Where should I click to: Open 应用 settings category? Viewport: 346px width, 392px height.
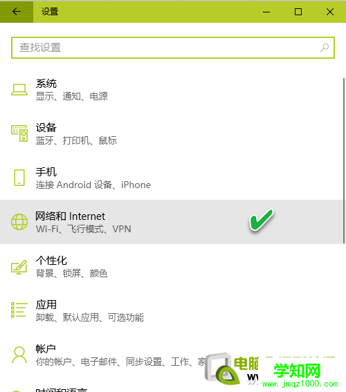point(172,310)
